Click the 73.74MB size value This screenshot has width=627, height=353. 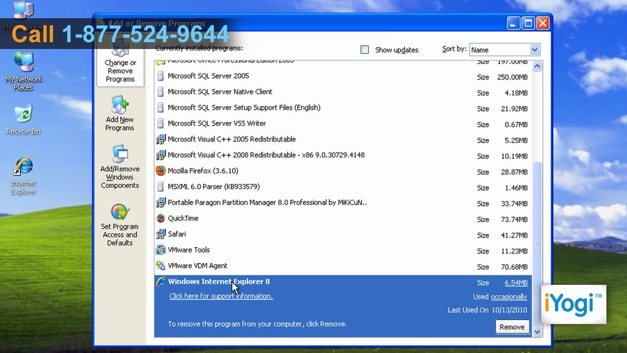(x=514, y=219)
